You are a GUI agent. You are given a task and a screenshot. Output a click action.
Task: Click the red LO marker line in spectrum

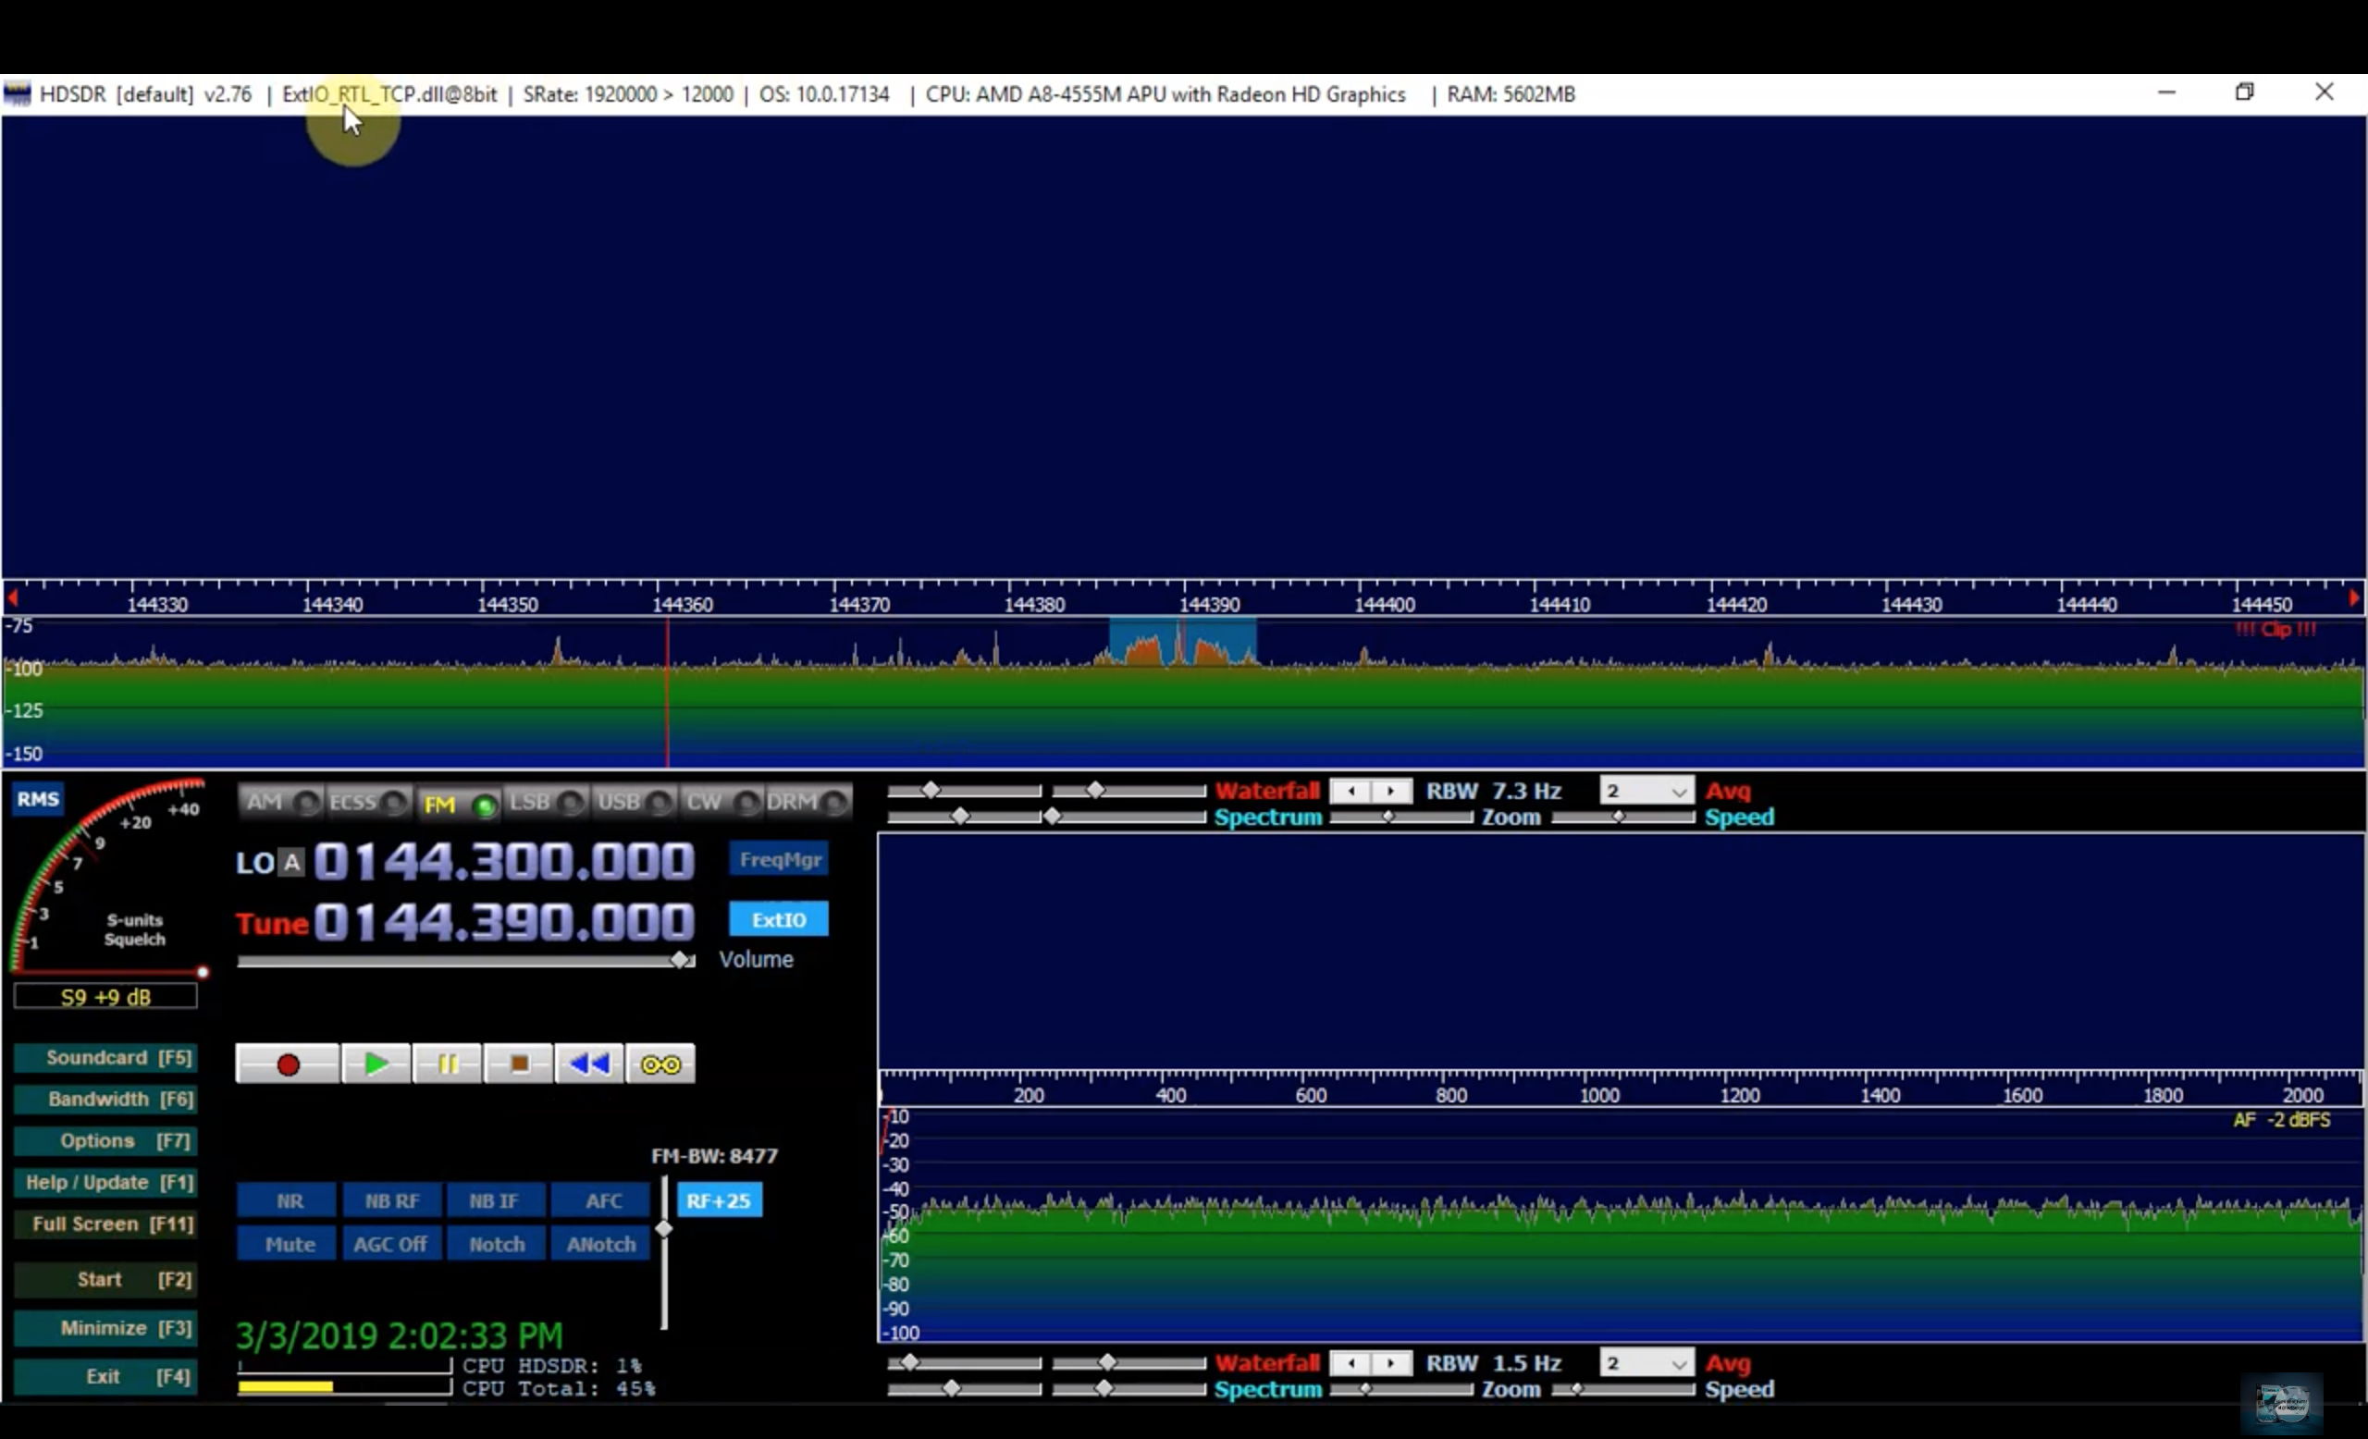(x=668, y=693)
